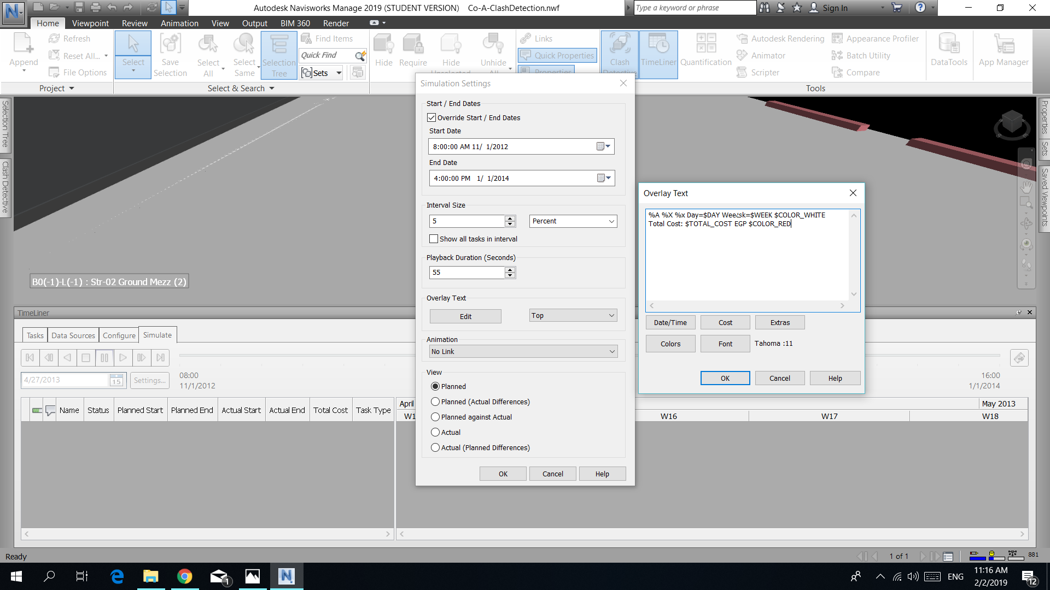This screenshot has width=1050, height=590.
Task: Click the Font button in Overlay Text
Action: [725, 343]
